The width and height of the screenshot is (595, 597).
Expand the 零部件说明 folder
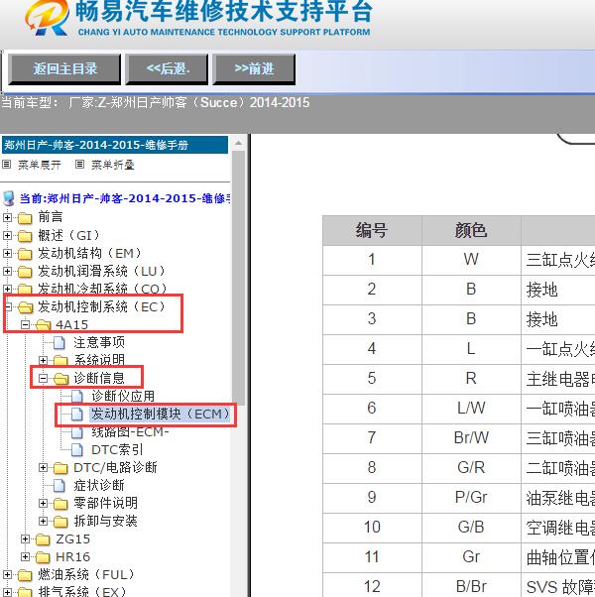click(x=43, y=504)
